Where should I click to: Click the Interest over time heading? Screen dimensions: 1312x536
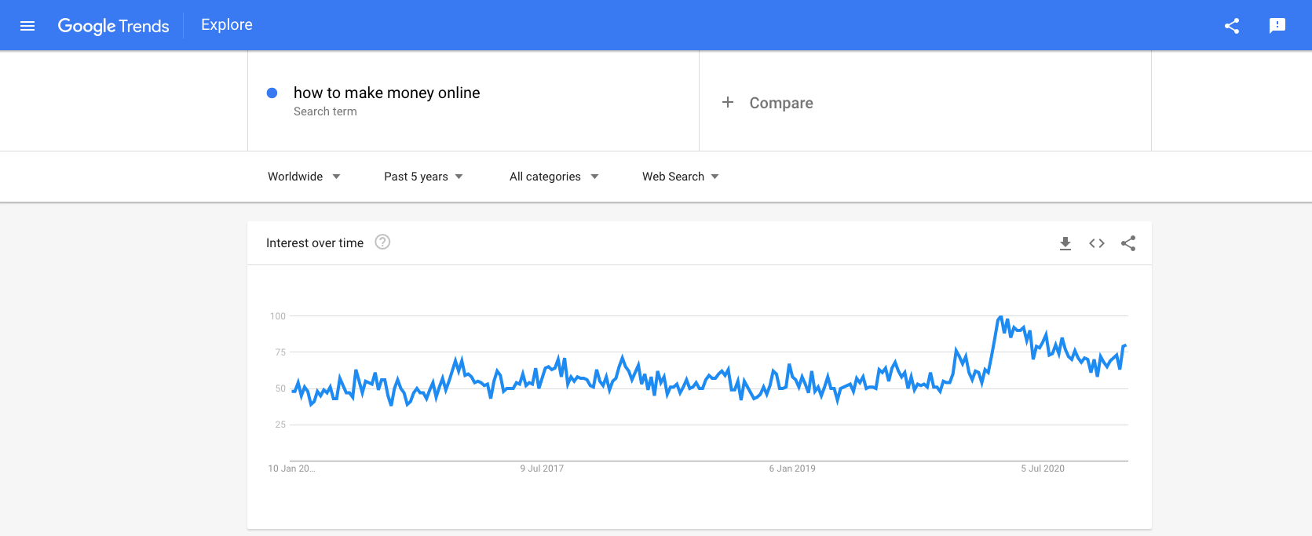coord(315,243)
